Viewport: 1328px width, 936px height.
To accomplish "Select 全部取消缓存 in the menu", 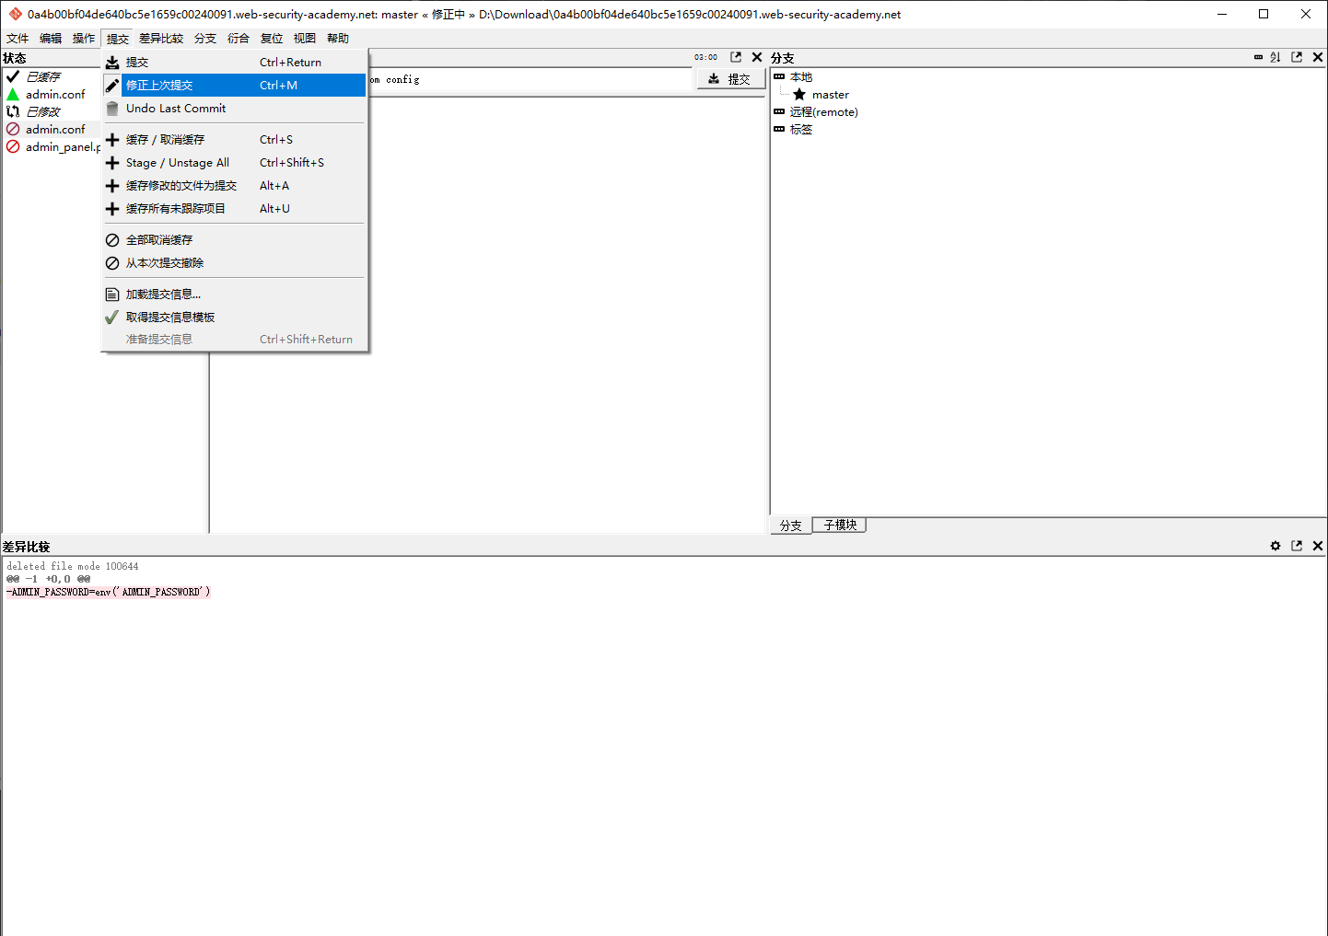I will click(x=234, y=239).
